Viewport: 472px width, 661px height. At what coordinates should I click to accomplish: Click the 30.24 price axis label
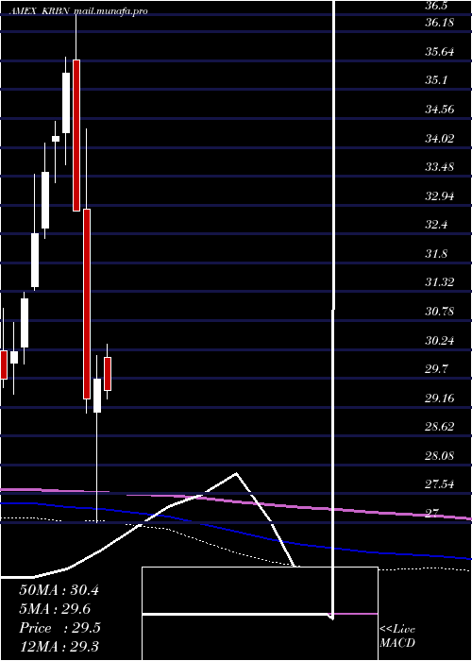[x=439, y=340]
